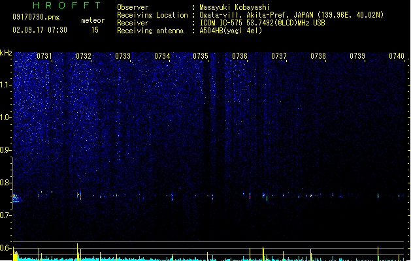Click the 0734 time marker
411x261 pixels.
click(162, 56)
